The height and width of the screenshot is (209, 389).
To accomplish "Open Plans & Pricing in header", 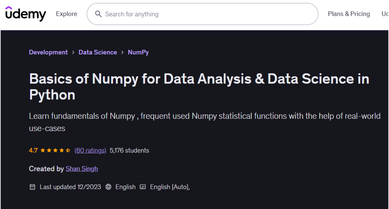I will click(x=349, y=14).
